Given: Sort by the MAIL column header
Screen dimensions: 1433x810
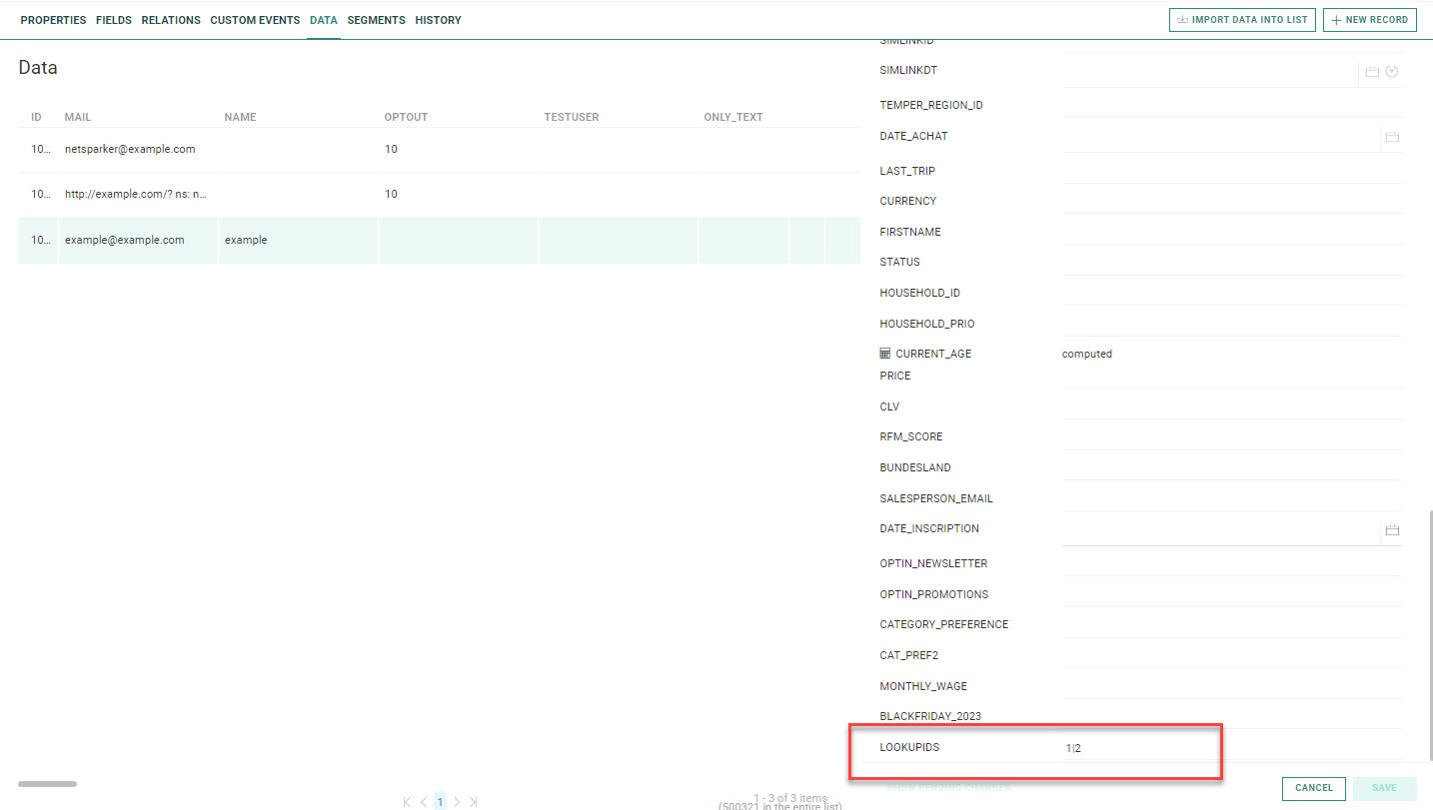Looking at the screenshot, I should pos(78,117).
